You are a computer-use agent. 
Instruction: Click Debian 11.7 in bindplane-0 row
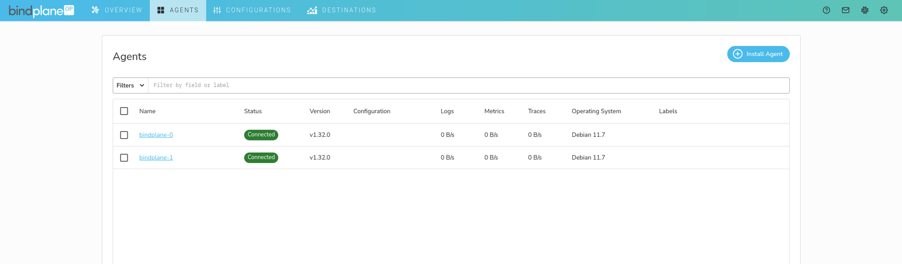pyautogui.click(x=588, y=135)
